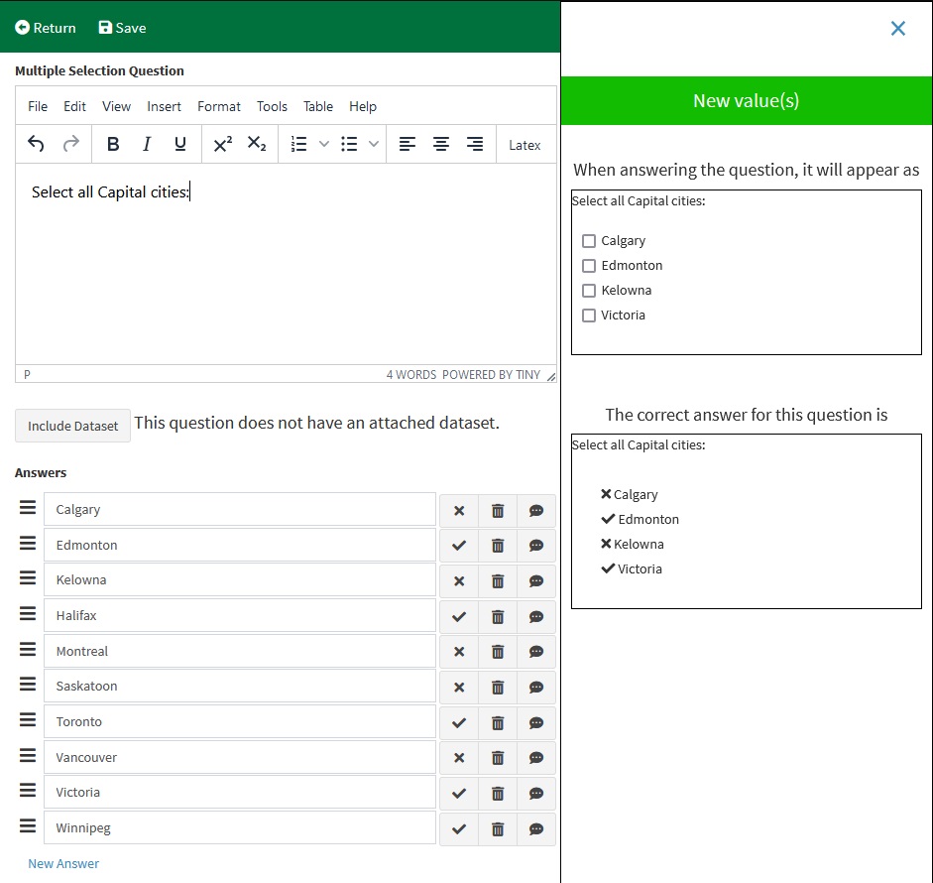Screen dimensions: 933x883
Task: Click the New Answer link
Action: coord(63,863)
